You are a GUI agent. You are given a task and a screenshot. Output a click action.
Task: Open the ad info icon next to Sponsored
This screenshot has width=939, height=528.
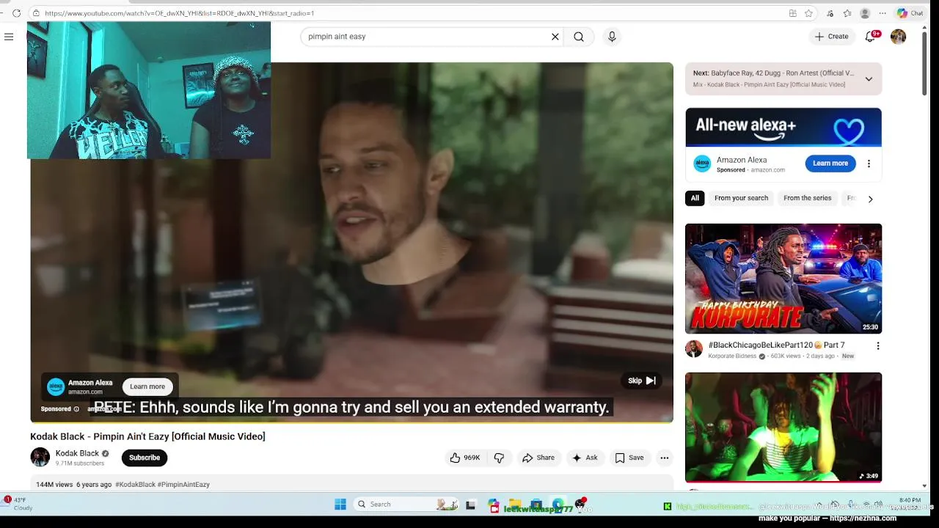(76, 409)
